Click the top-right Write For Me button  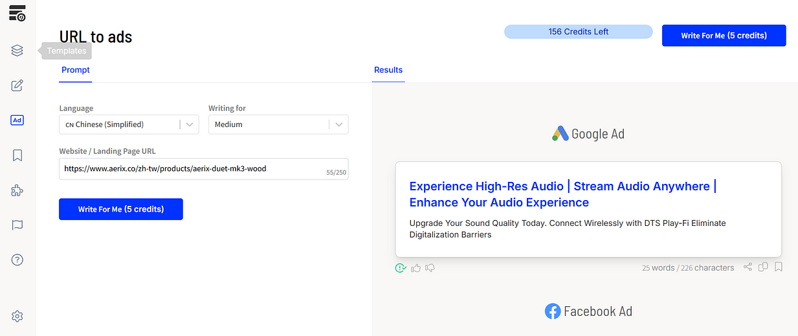[724, 36]
